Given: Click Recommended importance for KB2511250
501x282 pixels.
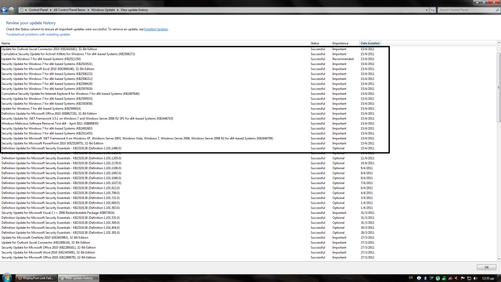Looking at the screenshot, I should 343,59.
